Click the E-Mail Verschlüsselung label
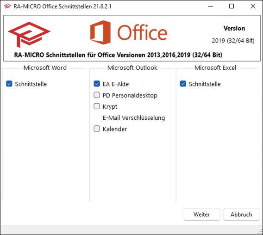The height and width of the screenshot is (235, 263). (x=134, y=117)
